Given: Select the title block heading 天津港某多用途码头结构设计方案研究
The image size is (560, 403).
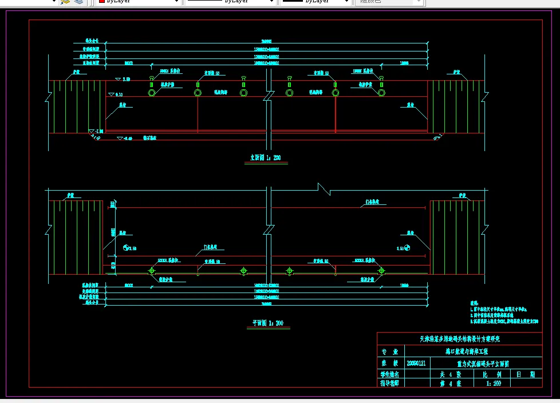Looking at the screenshot, I should click(460, 339).
